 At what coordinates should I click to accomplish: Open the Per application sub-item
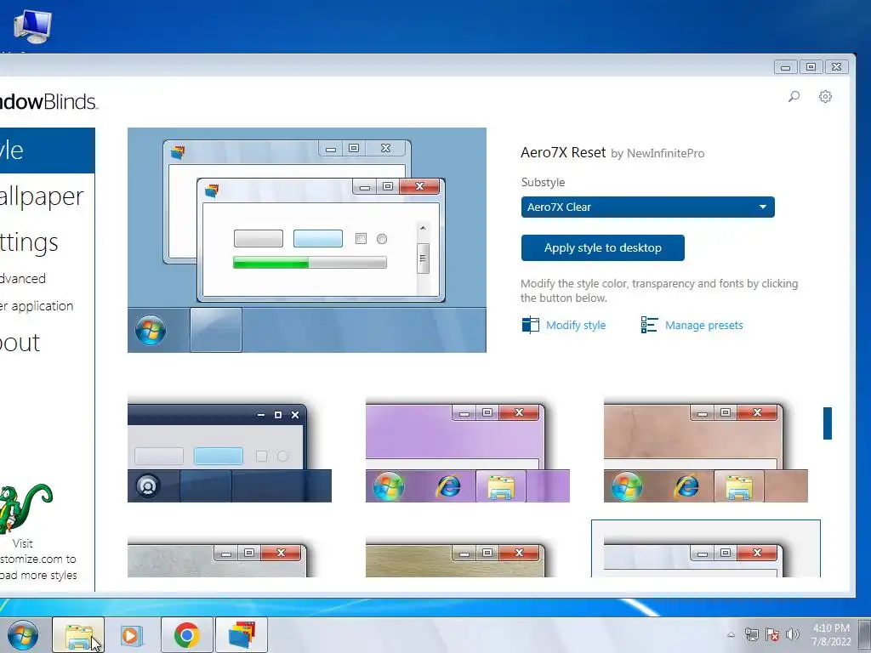pos(37,306)
